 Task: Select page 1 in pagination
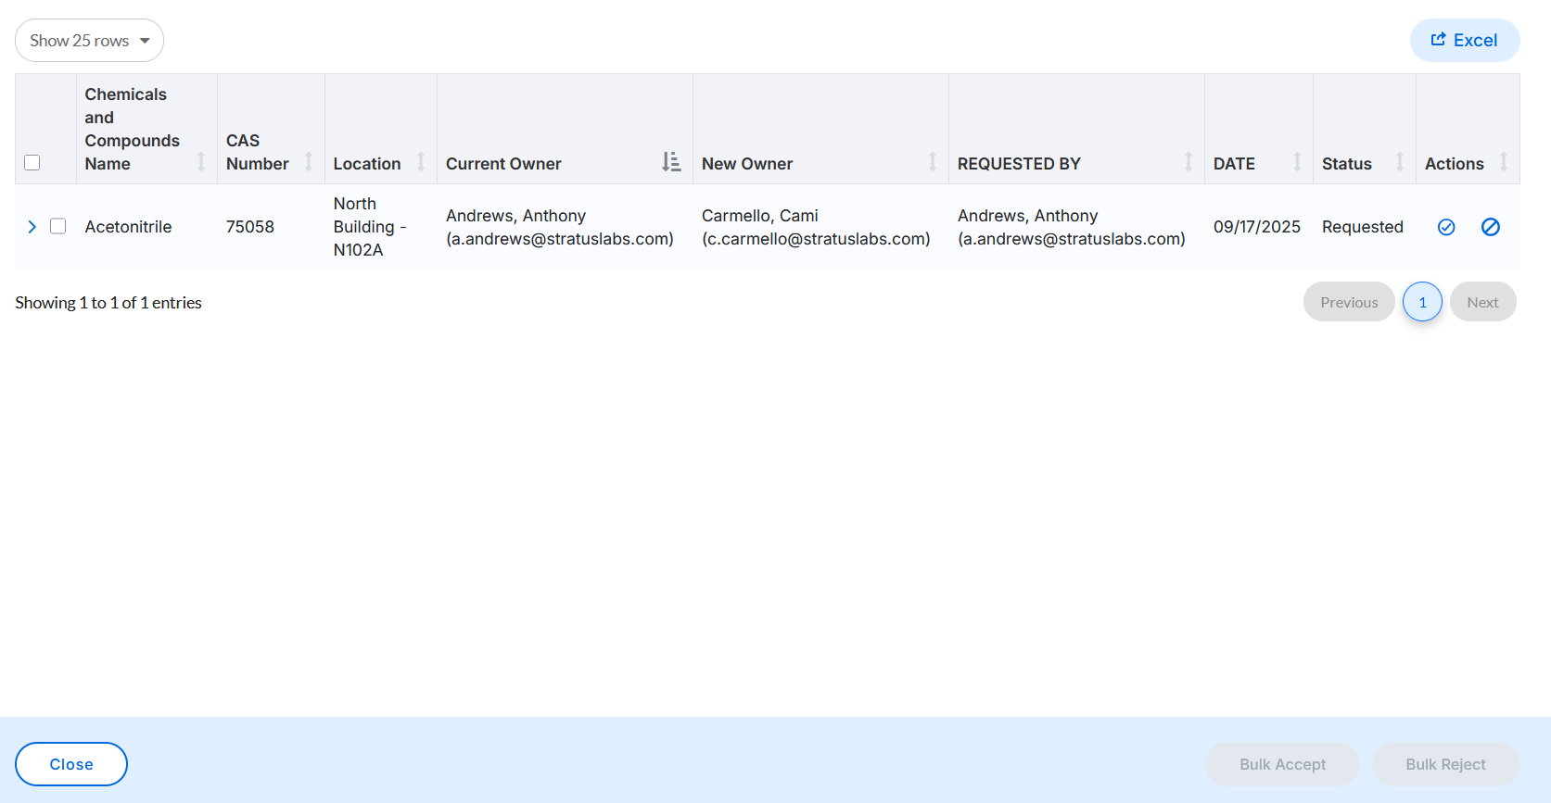coord(1422,302)
